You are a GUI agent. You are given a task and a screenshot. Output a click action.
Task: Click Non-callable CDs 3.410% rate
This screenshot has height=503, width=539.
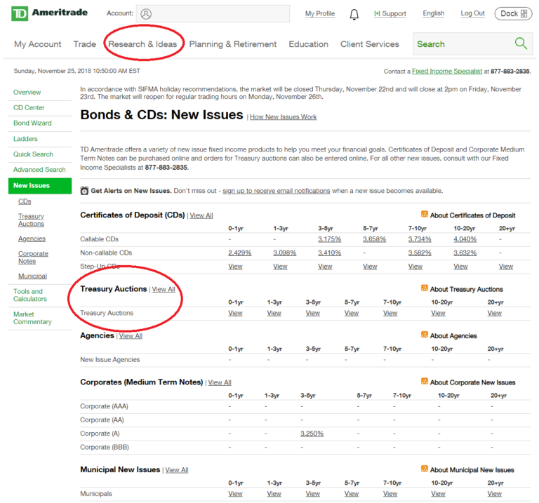pos(329,253)
